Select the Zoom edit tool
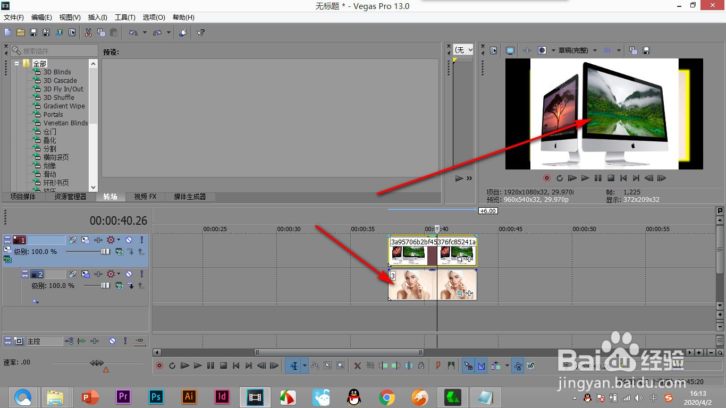726x408 pixels. [341, 365]
